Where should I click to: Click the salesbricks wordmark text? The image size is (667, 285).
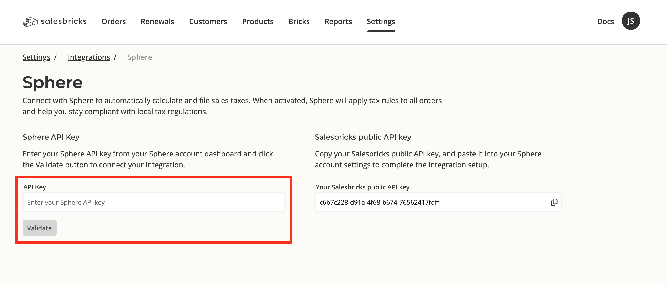[64, 21]
